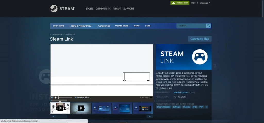
Task: Click the Steam Link breadcrumb
Action: pos(70,35)
